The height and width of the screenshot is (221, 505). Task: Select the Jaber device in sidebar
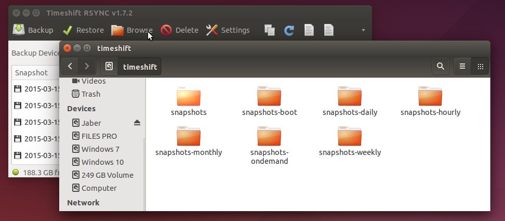tap(91, 123)
